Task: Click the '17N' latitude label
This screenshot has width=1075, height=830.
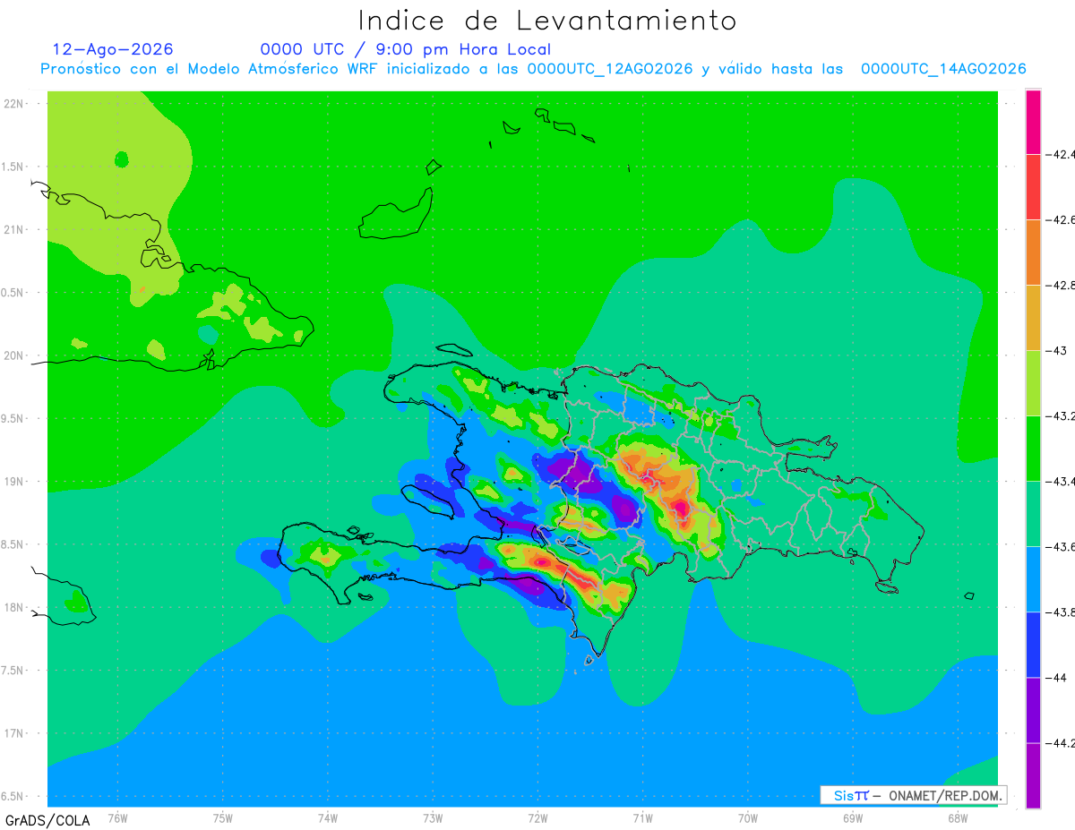Action: pyautogui.click(x=14, y=733)
